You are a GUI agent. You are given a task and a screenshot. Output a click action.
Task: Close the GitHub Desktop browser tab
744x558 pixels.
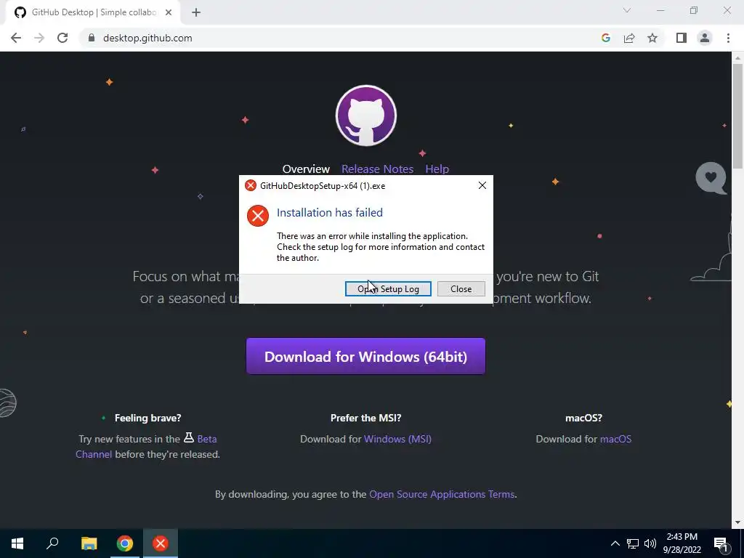click(169, 12)
